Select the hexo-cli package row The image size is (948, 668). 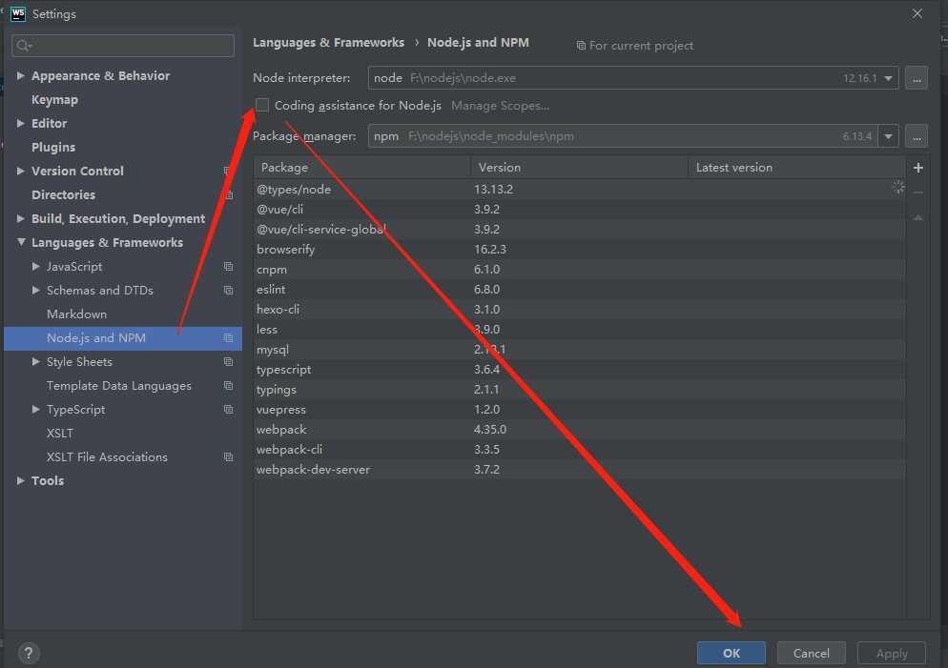[x=579, y=310]
